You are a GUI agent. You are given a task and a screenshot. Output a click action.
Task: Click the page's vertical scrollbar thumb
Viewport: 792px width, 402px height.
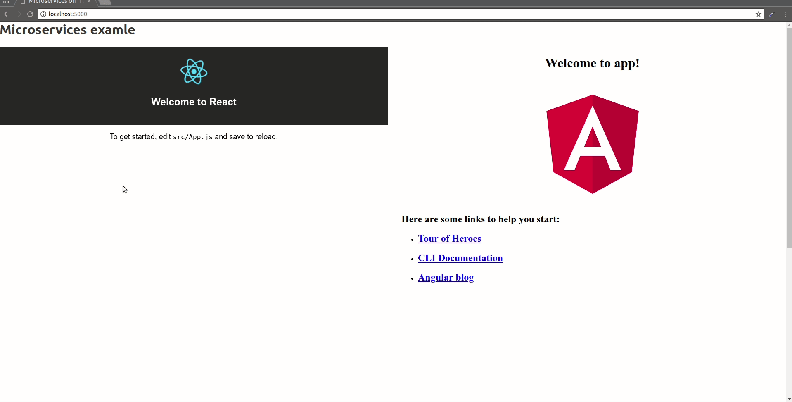click(789, 138)
